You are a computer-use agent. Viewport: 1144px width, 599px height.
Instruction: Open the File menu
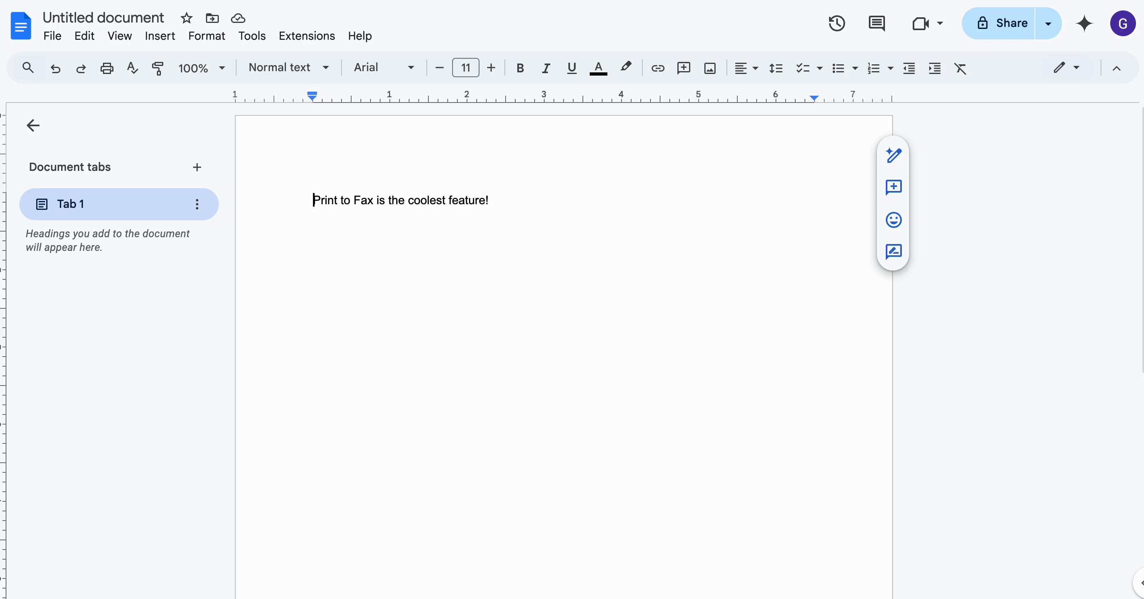(52, 36)
